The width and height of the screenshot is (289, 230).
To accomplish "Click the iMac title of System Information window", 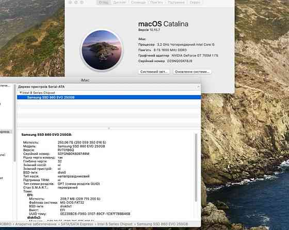I will [x=85, y=80].
